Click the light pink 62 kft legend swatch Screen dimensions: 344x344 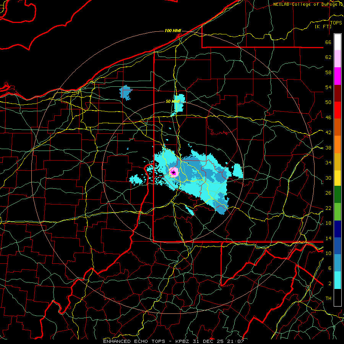[x=338, y=59]
